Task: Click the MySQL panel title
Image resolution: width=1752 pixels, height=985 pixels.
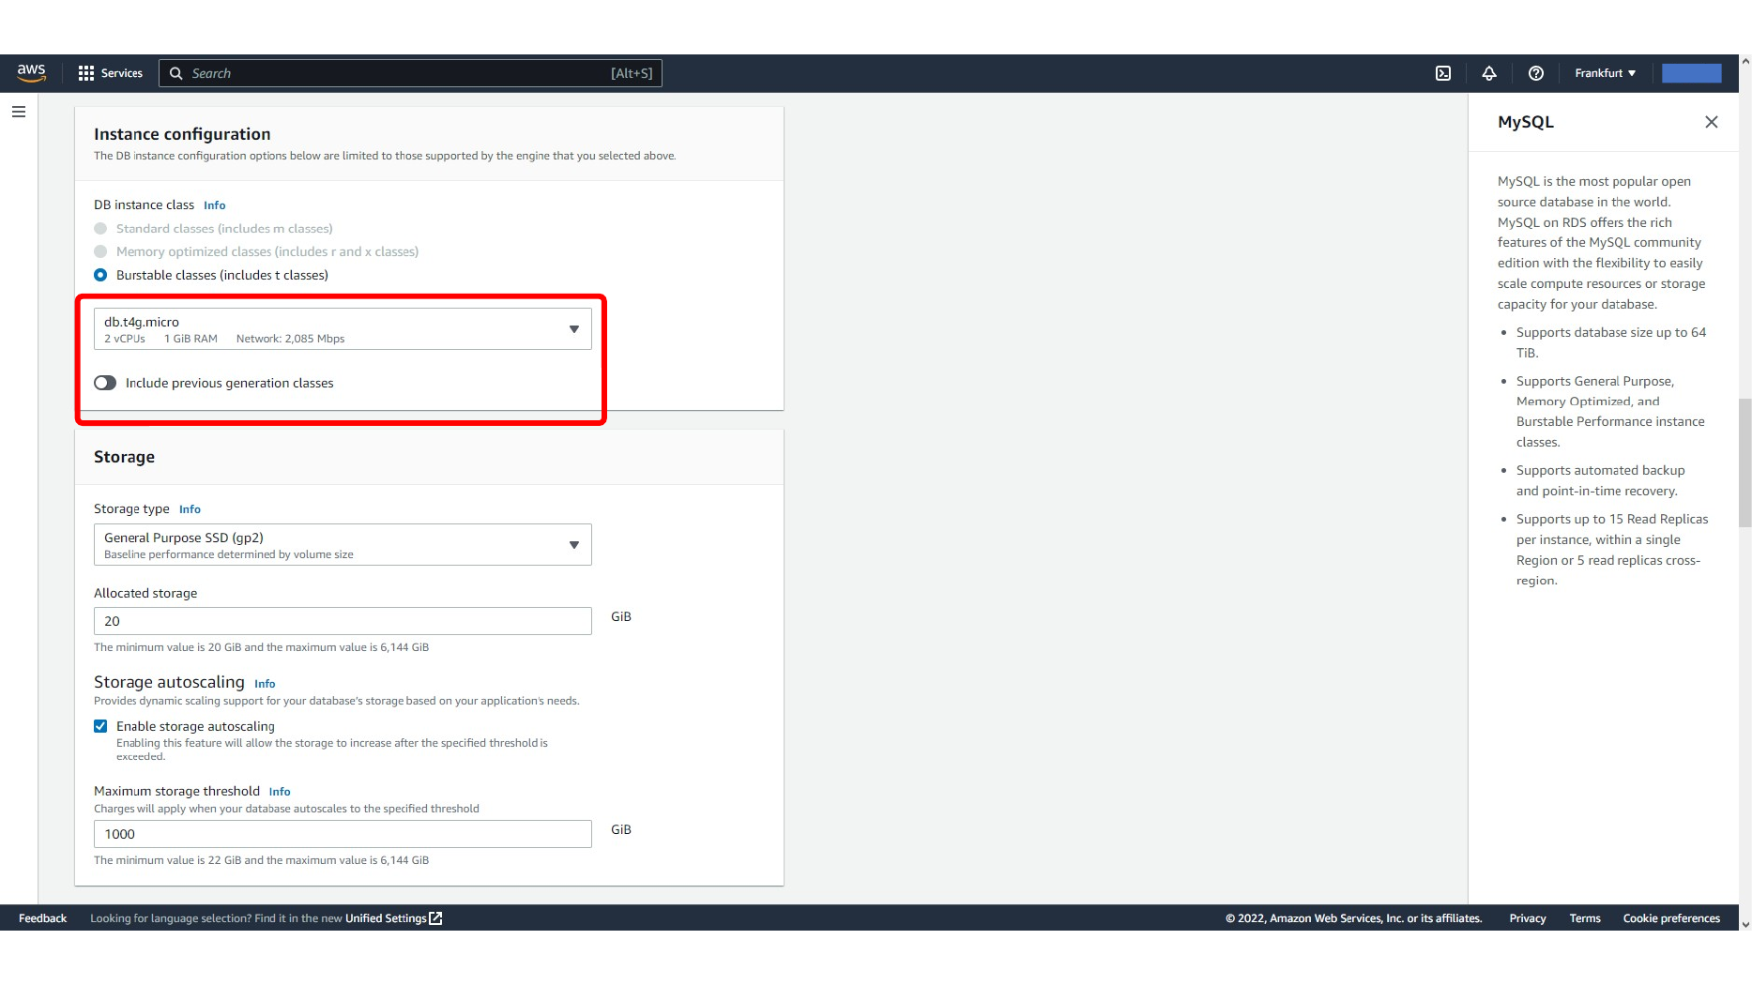Action: [1526, 122]
